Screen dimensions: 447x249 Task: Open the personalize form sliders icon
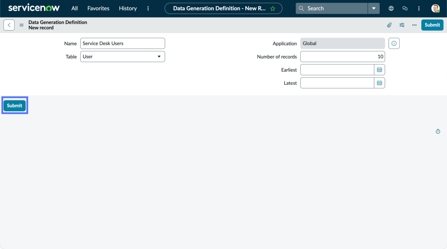402,25
